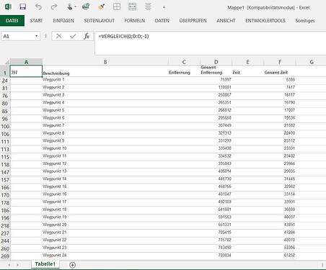Switch to the SEITENLAYOUT ribbon tab

pyautogui.click(x=100, y=21)
